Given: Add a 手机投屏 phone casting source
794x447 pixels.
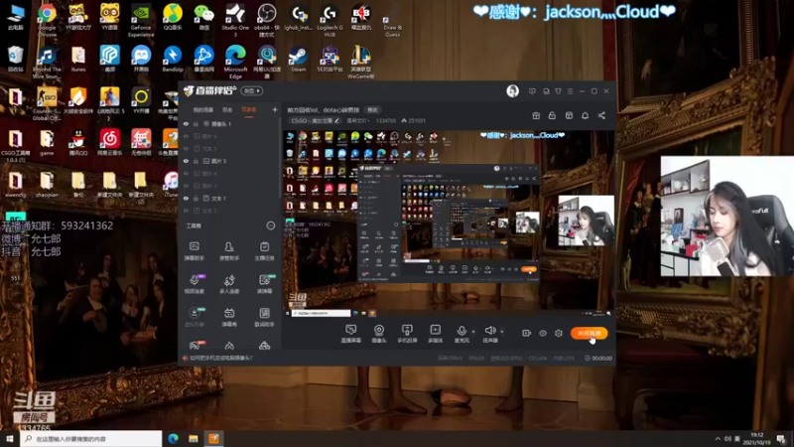Looking at the screenshot, I should pos(407,334).
